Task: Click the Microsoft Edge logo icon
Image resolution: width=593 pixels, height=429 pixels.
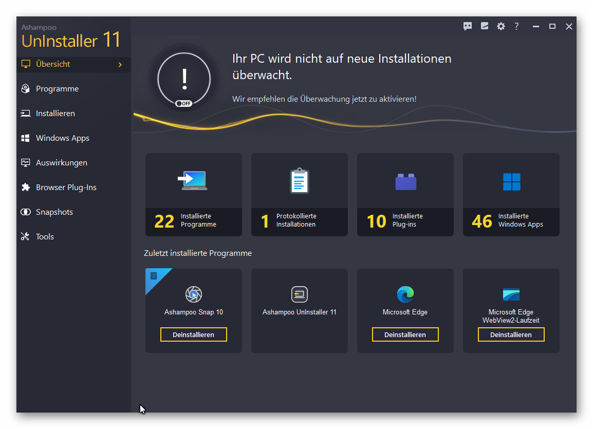Action: [405, 294]
